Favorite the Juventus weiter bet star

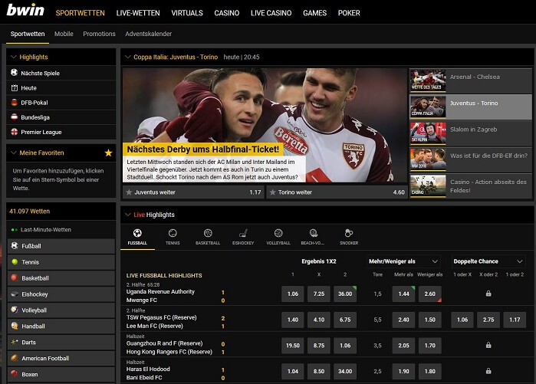point(129,192)
